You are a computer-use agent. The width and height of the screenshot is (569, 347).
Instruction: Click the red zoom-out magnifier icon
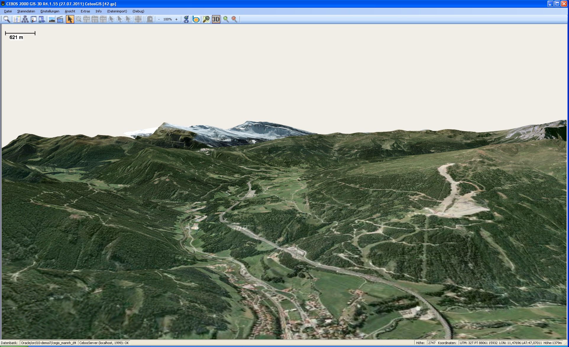pos(234,20)
